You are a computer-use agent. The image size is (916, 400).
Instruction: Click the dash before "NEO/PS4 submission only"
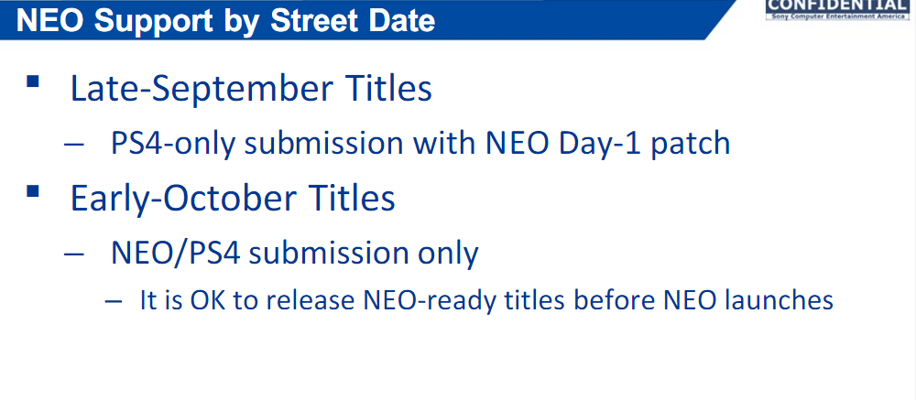coord(75,254)
